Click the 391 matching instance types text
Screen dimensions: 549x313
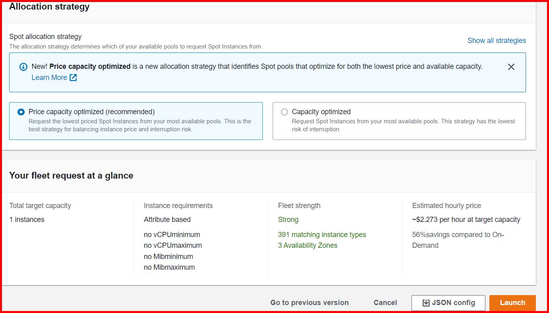(322, 235)
